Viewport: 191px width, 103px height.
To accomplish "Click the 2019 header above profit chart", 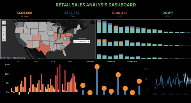I will [x=53, y=62].
